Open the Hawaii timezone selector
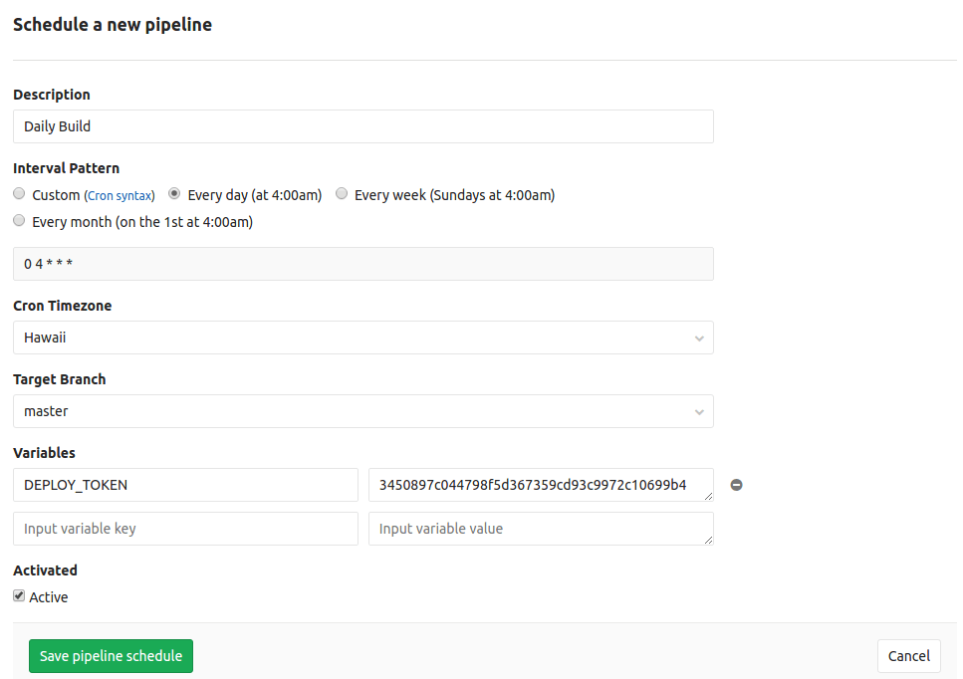This screenshot has height=679, width=963. tap(362, 338)
